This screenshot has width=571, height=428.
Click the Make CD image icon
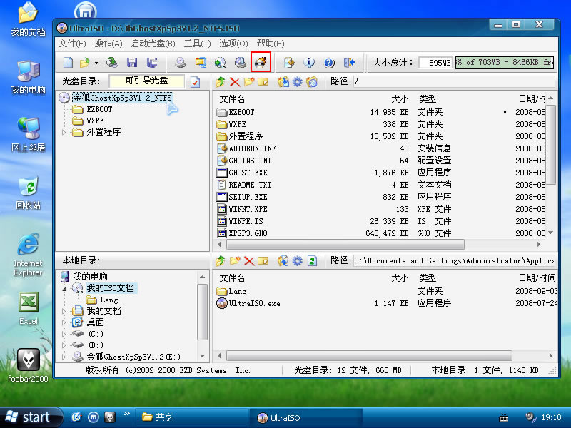click(x=181, y=63)
